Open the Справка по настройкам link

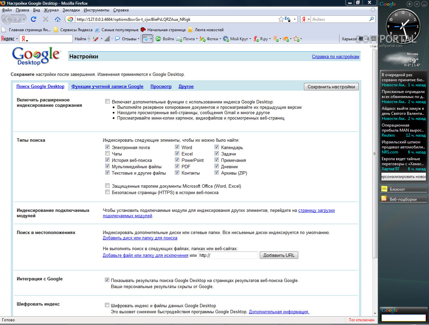pyautogui.click(x=335, y=56)
